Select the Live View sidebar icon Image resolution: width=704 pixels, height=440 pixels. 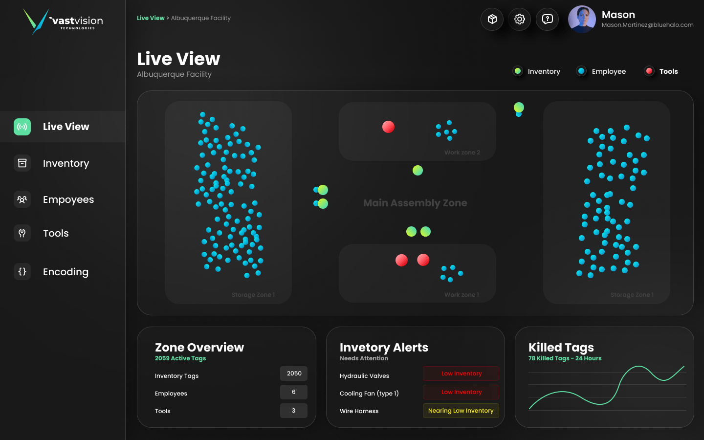coord(22,127)
